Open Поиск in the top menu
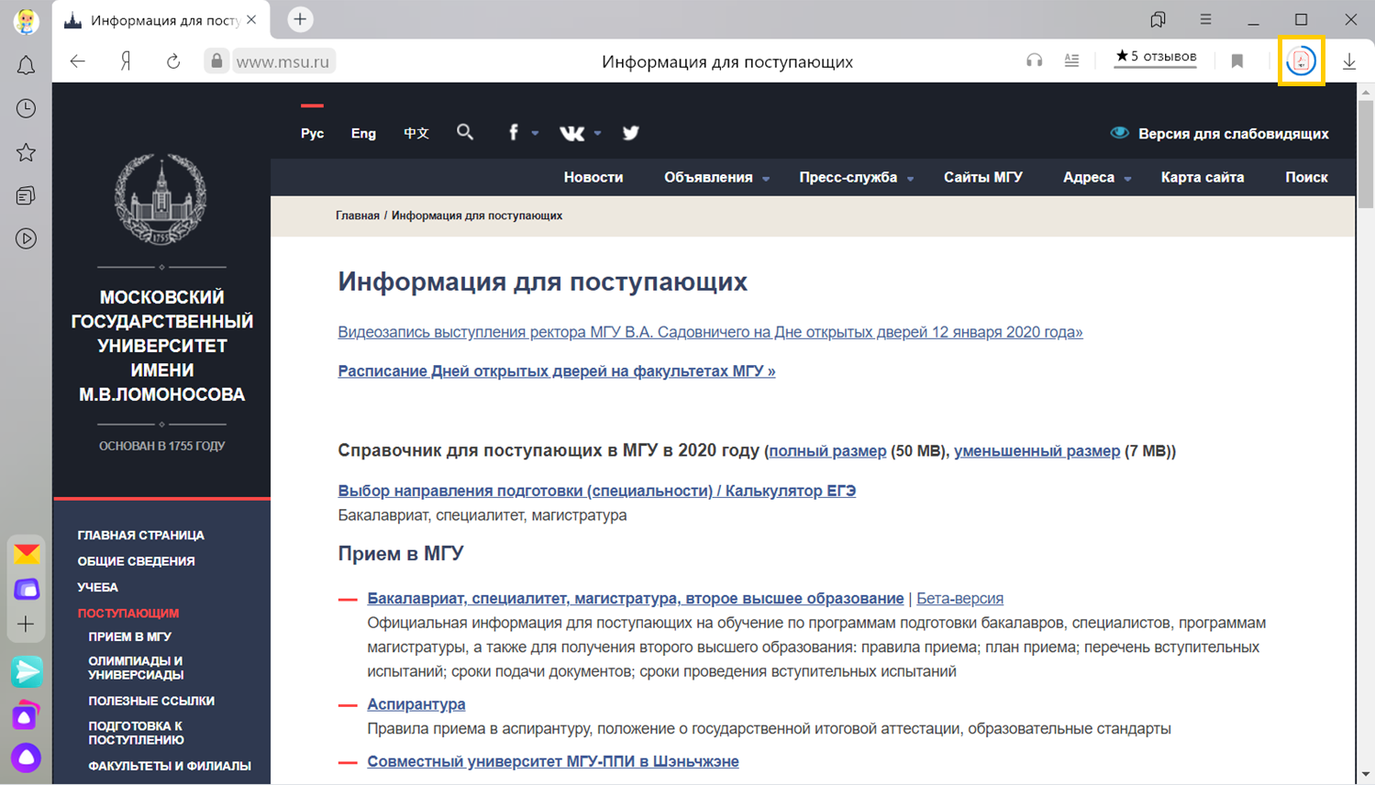Screen dimensions: 1375x785 coord(1306,178)
